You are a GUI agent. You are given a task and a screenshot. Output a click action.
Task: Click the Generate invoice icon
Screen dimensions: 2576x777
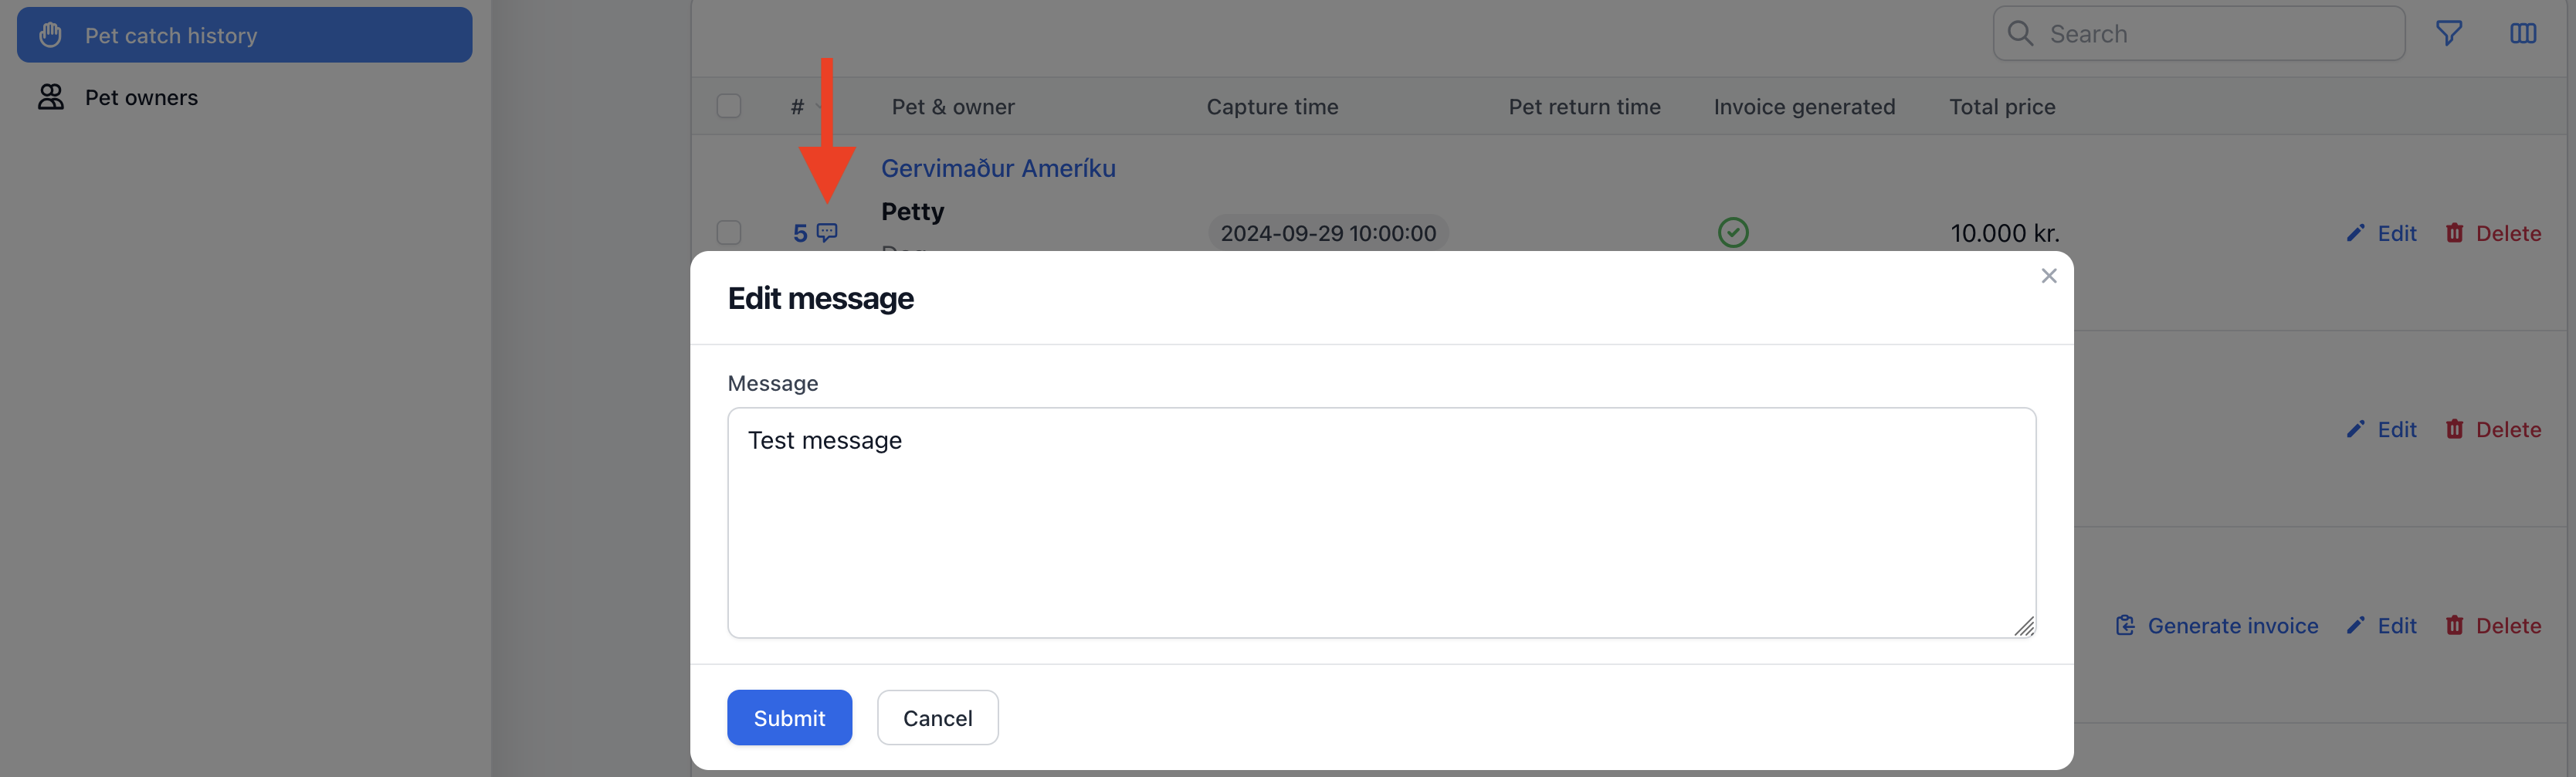[2125, 625]
